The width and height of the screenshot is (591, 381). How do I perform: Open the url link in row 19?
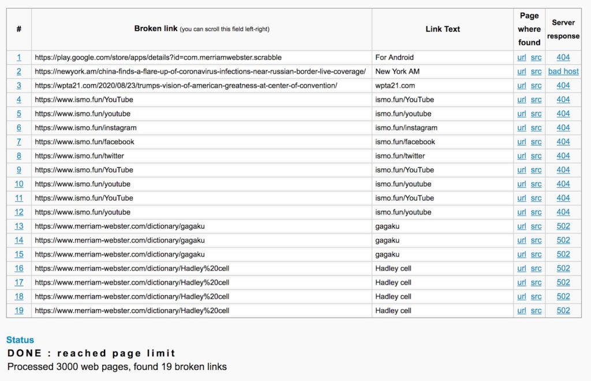pyautogui.click(x=522, y=311)
